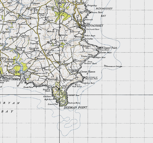153x143 pixels.
Task: Click the Maenease Point label
Action: 92,79
